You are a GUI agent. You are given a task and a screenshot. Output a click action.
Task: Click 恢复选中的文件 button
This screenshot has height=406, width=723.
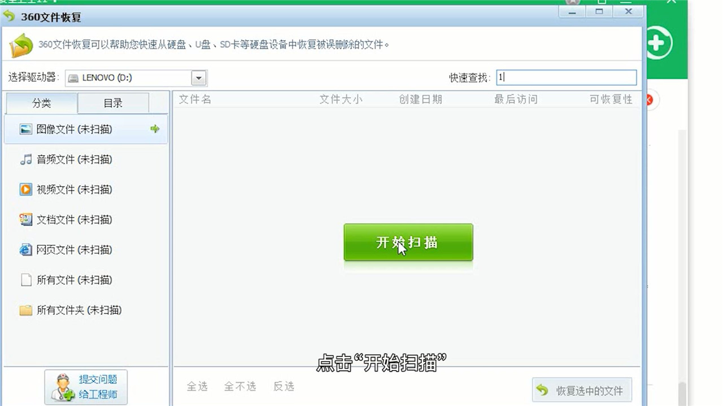coord(582,390)
